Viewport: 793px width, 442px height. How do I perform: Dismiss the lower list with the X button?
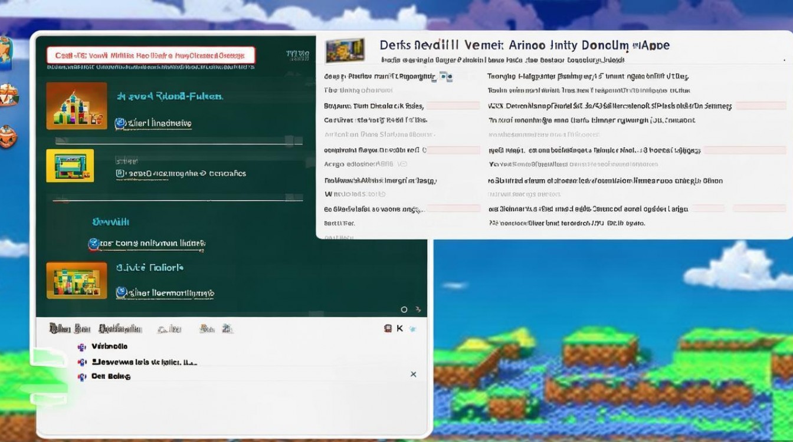tap(413, 374)
